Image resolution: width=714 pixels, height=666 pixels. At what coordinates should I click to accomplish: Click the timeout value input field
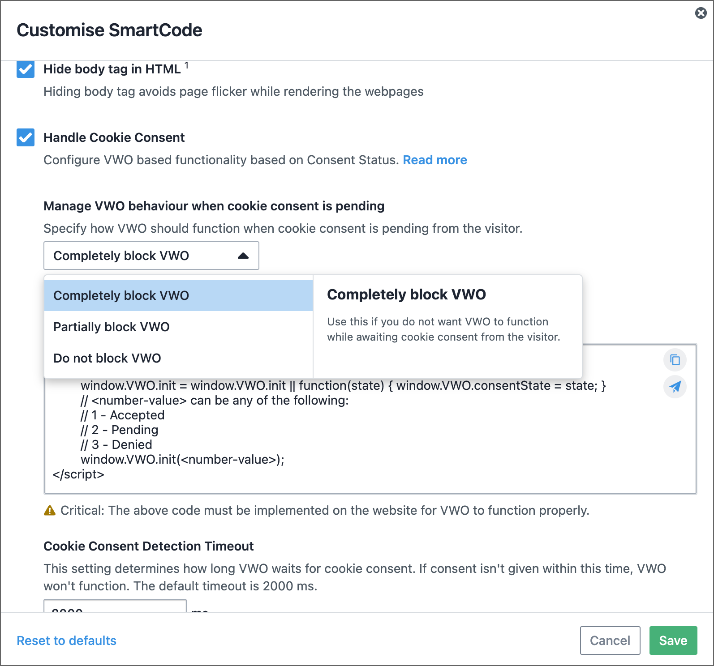point(115,606)
